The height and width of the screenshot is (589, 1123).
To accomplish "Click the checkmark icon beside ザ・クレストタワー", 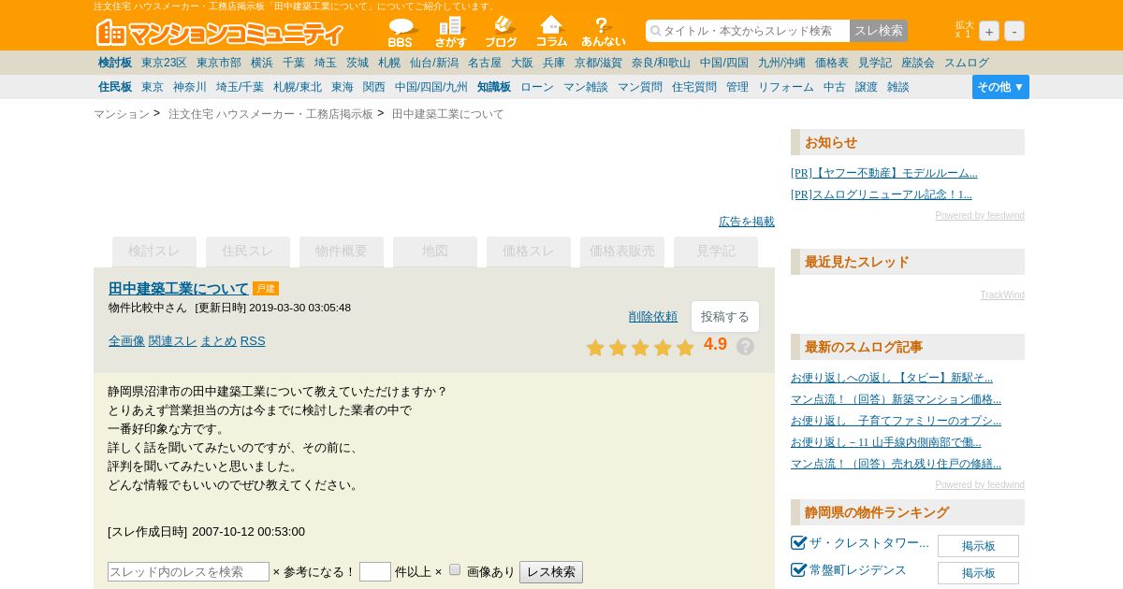I will point(798,543).
